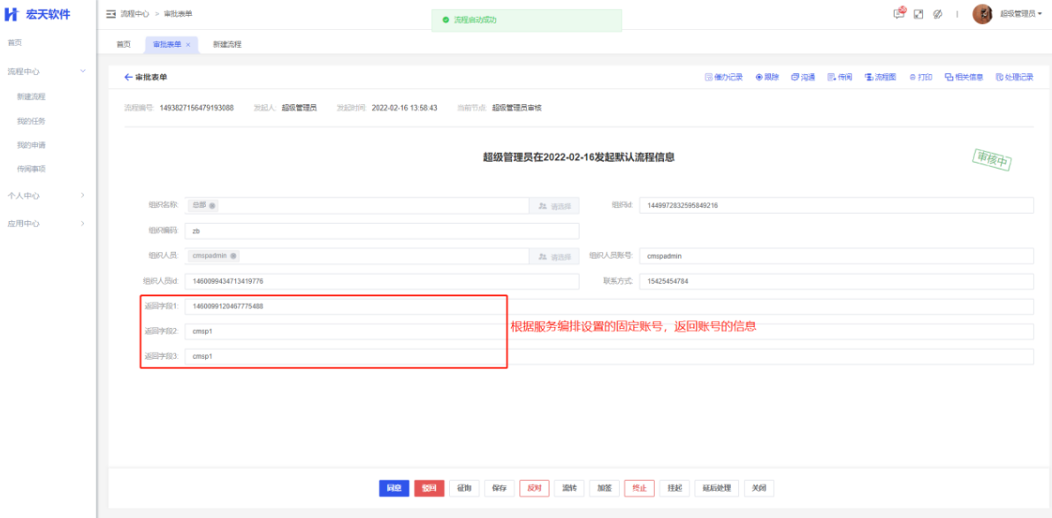Collapse the sidebar with the menu fold icon
This screenshot has height=518, width=1052.
click(x=111, y=13)
